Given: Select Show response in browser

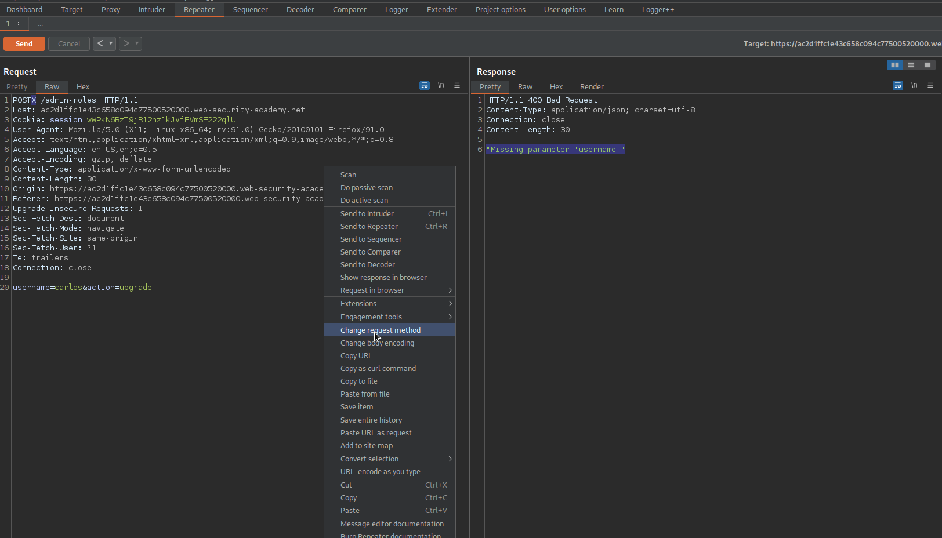Looking at the screenshot, I should pos(390,277).
